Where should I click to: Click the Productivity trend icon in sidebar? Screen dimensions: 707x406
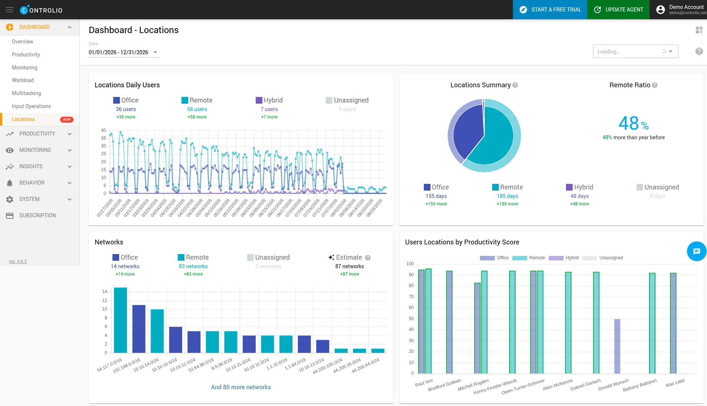coord(10,134)
